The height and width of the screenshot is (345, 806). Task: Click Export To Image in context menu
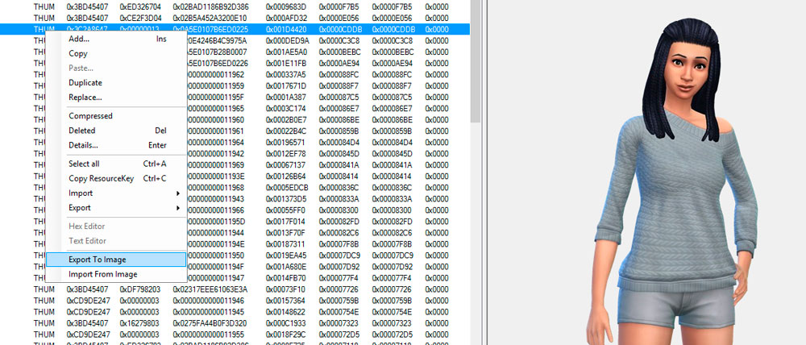pos(98,260)
